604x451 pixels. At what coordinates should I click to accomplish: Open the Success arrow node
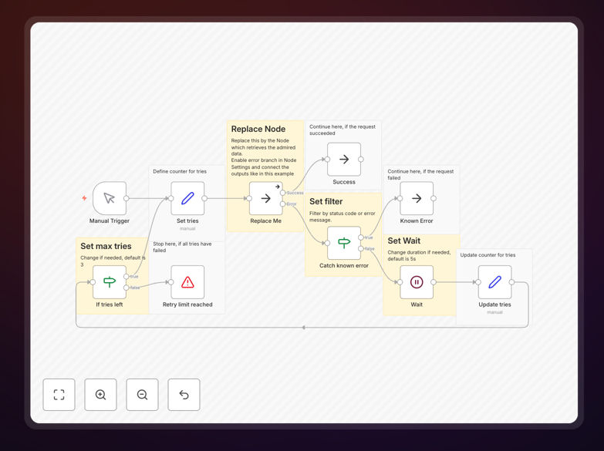click(x=344, y=159)
